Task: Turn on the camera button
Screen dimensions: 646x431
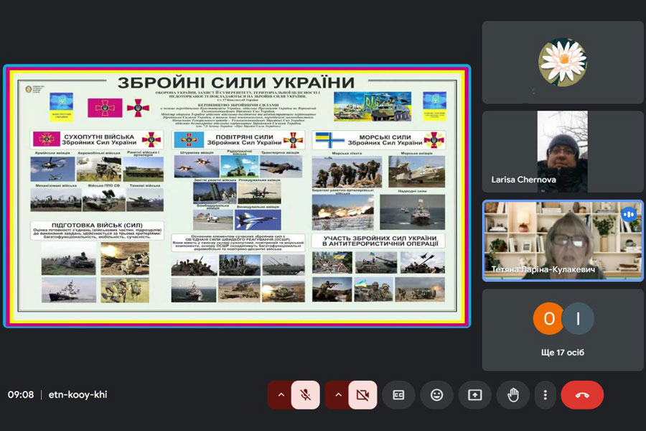Action: tap(362, 395)
